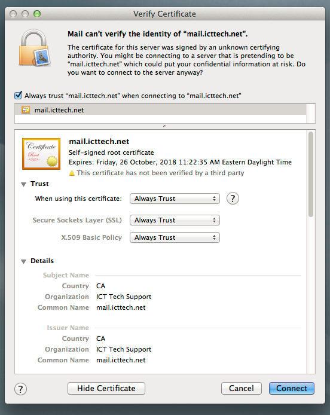Open the help button at the bottom left
This screenshot has height=415, width=330.
coord(21,389)
